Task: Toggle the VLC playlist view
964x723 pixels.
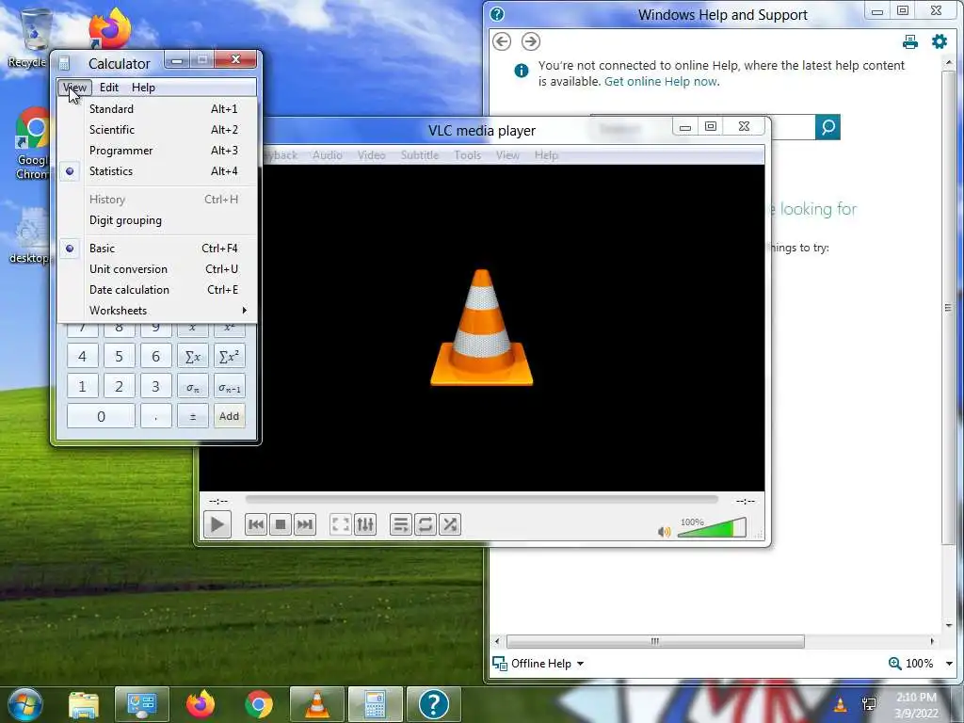Action: coord(400,524)
